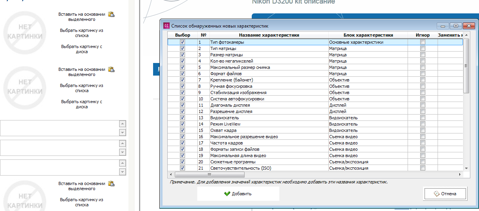Click Основные характеристики block cell

pyautogui.click(x=368, y=42)
